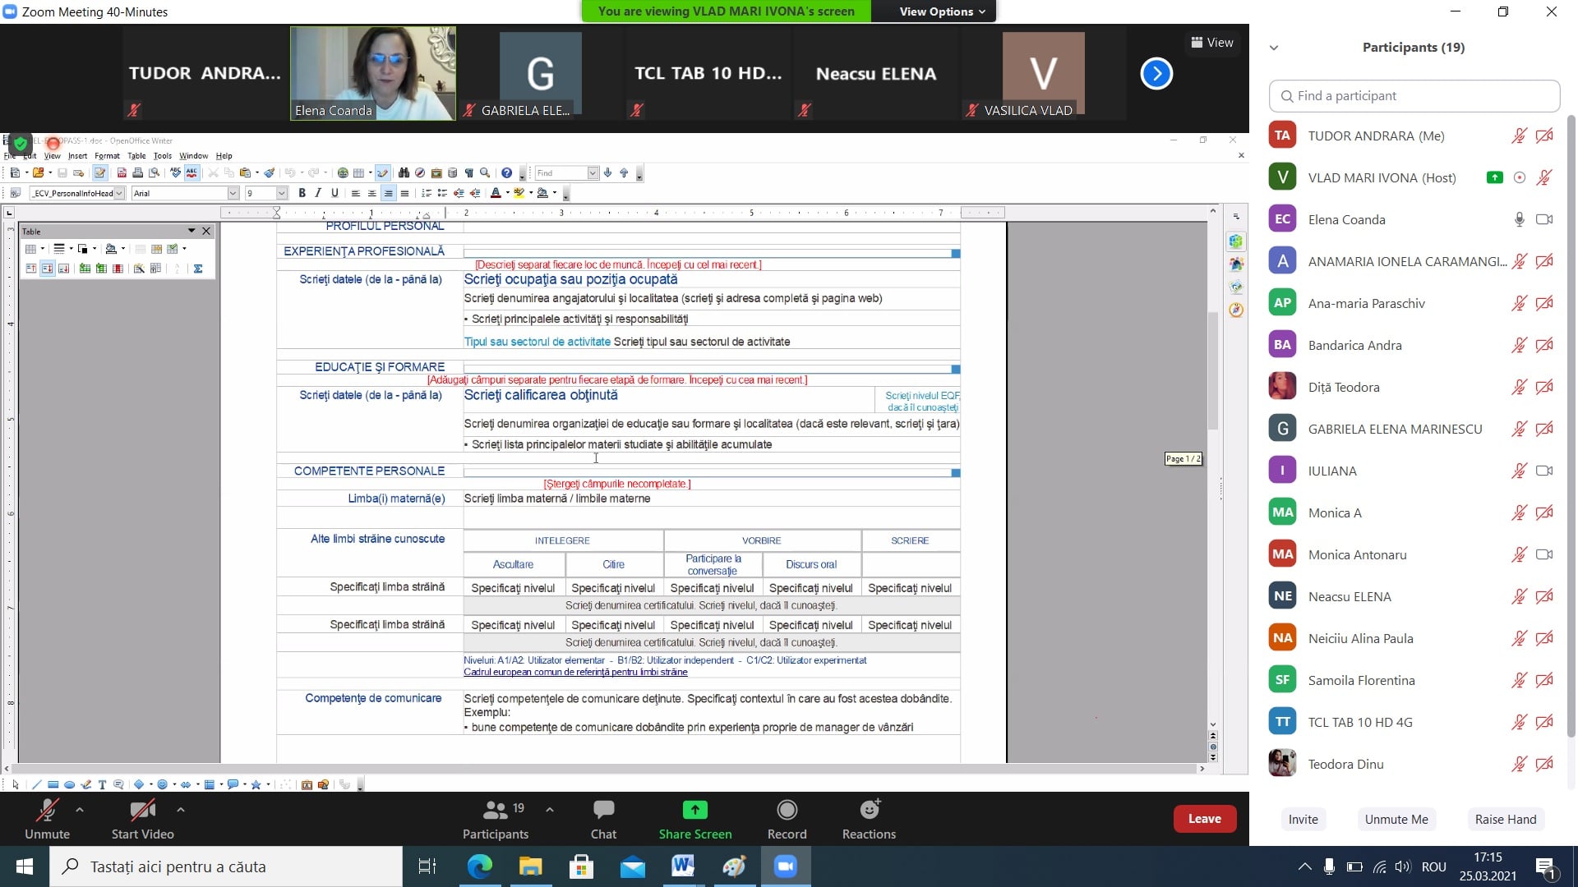The width and height of the screenshot is (1578, 887).
Task: Click the Leave meeting button
Action: pos(1204,819)
